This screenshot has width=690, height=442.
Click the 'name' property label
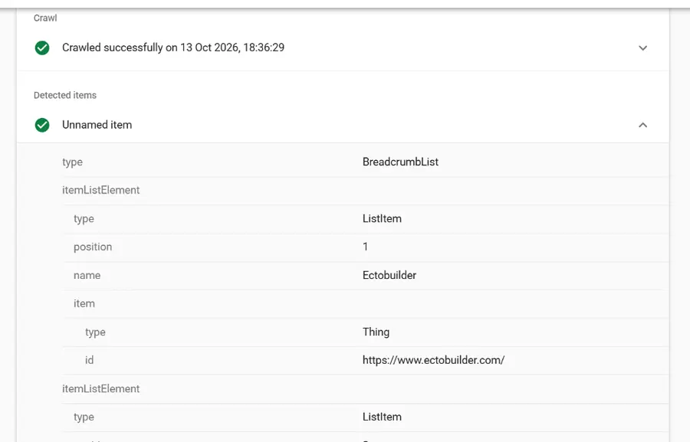[87, 275]
